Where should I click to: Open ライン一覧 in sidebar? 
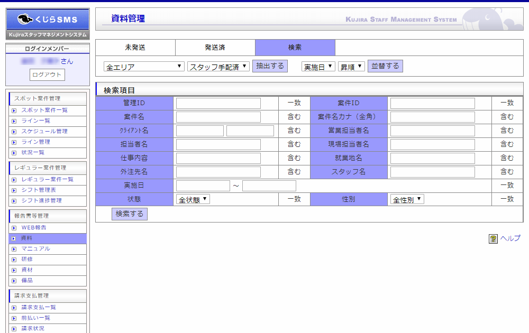[36, 121]
